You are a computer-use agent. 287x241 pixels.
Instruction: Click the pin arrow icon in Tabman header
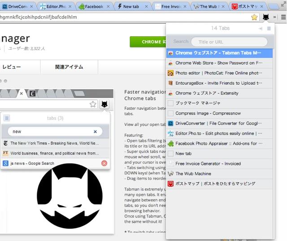261,29
